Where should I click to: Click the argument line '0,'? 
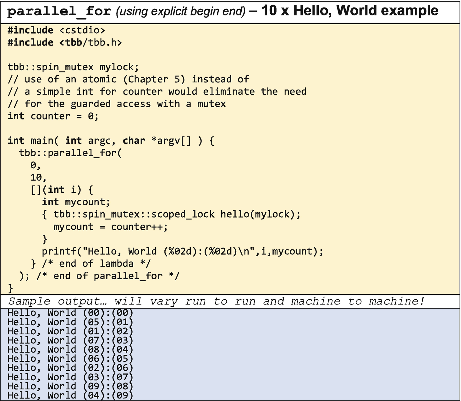coord(36,165)
